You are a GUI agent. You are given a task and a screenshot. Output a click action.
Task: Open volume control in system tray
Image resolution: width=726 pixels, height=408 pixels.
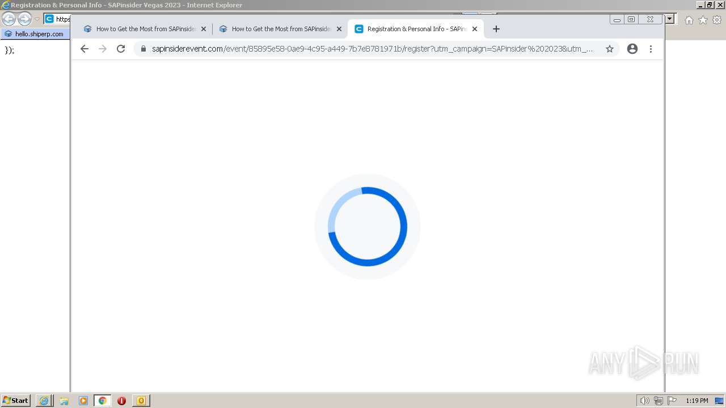[644, 401]
